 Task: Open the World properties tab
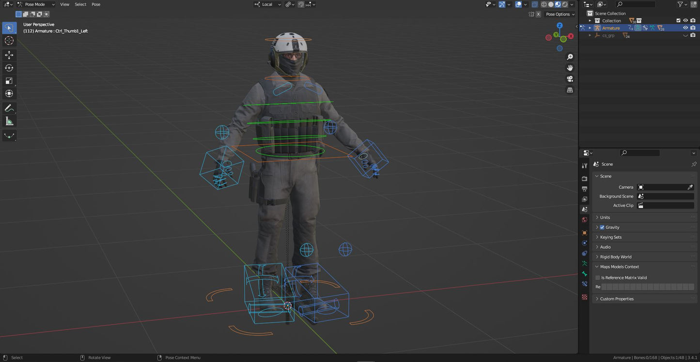click(x=585, y=220)
